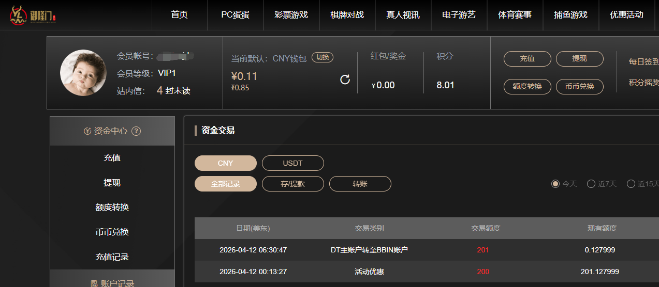Click the 充值 button in header panel
Screen dimensions: 659x287
[x=527, y=59]
